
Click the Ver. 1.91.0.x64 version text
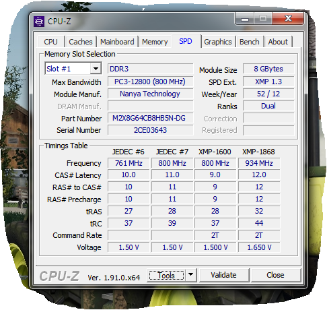click(114, 278)
